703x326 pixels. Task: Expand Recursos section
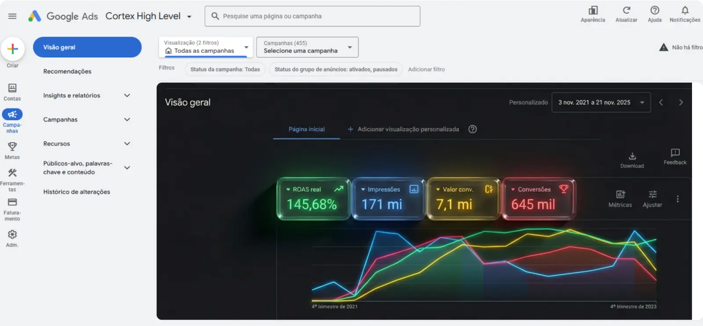pos(127,143)
